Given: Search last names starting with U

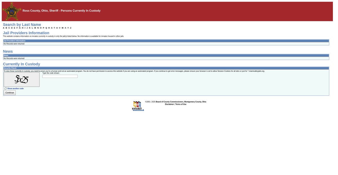Looking at the screenshot, I should tap(57, 28).
